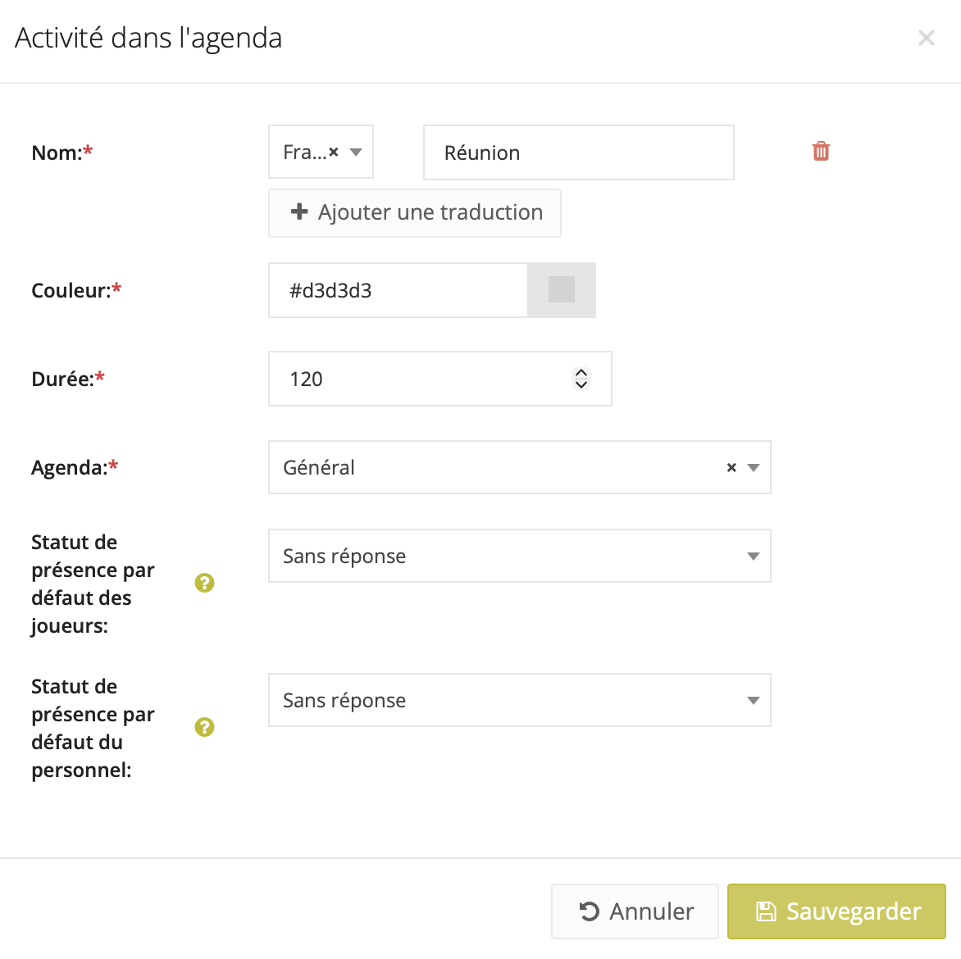Image resolution: width=961 pixels, height=959 pixels.
Task: Click the red trash delete icon
Action: 821,152
